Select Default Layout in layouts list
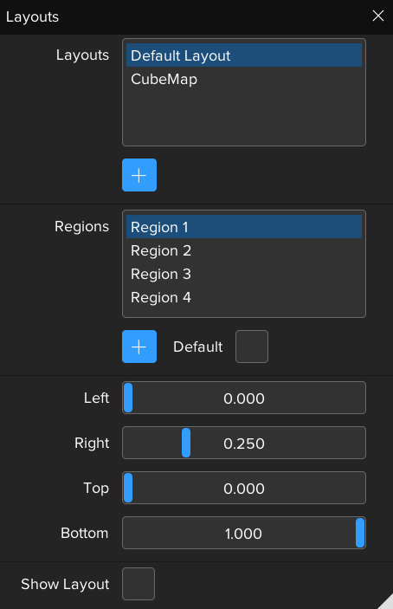 pyautogui.click(x=244, y=55)
